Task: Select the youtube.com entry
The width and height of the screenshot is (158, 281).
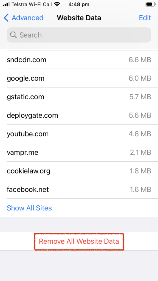Action: pos(79,134)
